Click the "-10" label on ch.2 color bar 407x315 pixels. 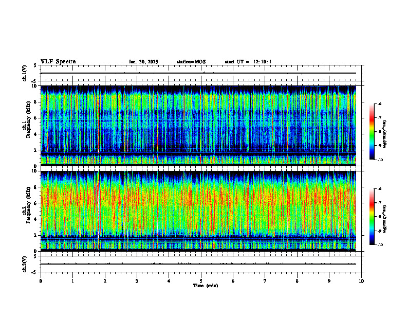(x=380, y=245)
